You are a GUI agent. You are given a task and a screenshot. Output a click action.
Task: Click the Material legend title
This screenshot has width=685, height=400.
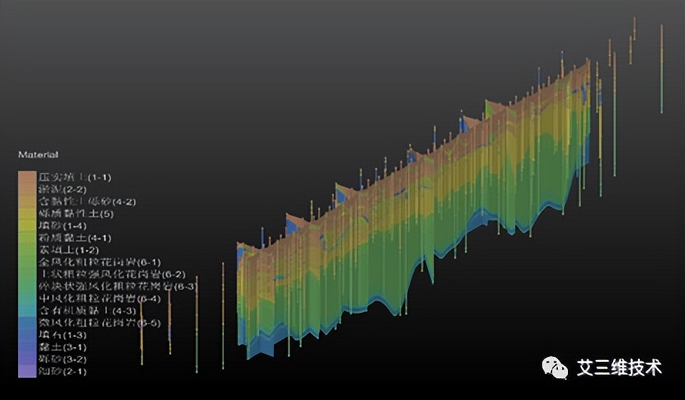point(38,154)
